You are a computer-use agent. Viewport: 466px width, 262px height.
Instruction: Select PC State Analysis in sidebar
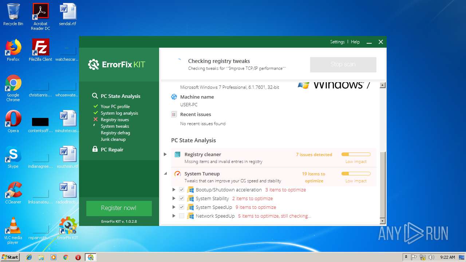pyautogui.click(x=120, y=96)
